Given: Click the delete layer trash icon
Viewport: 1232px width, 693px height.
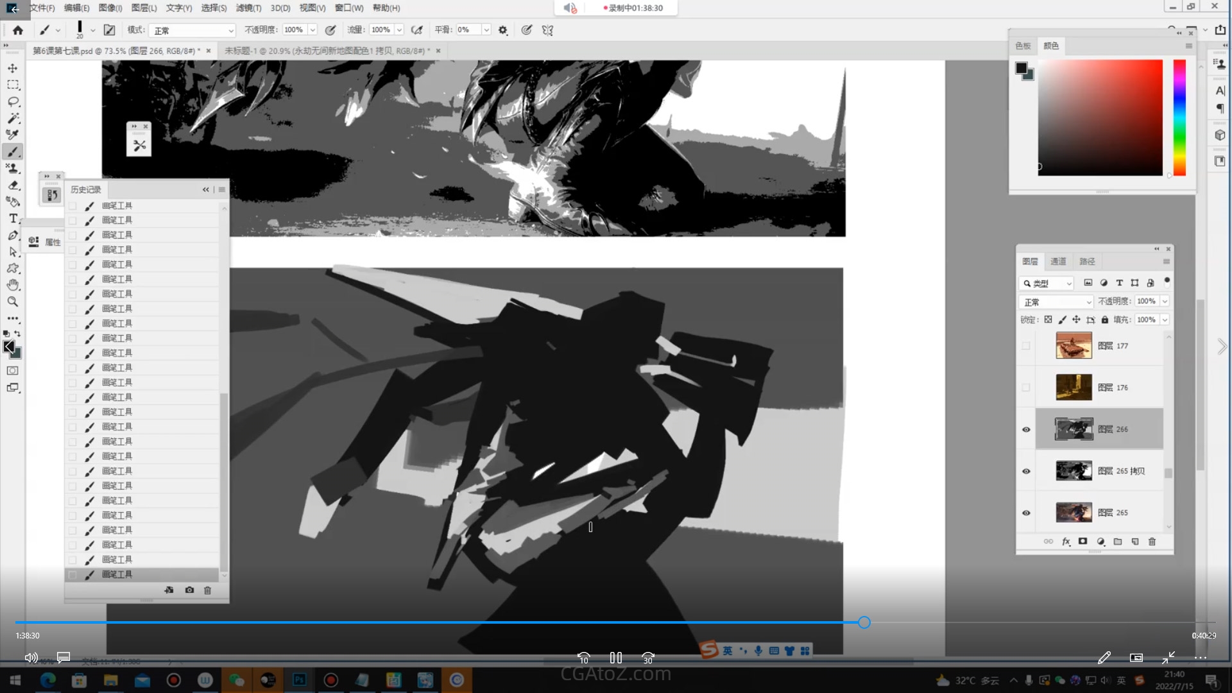Looking at the screenshot, I should (1152, 542).
